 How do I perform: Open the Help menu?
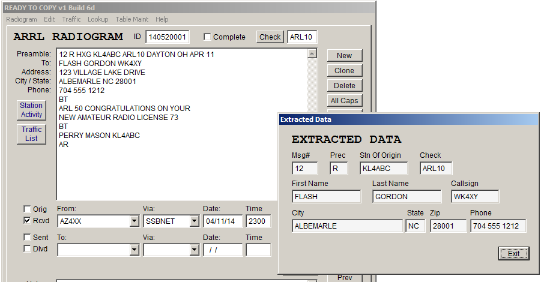click(162, 19)
